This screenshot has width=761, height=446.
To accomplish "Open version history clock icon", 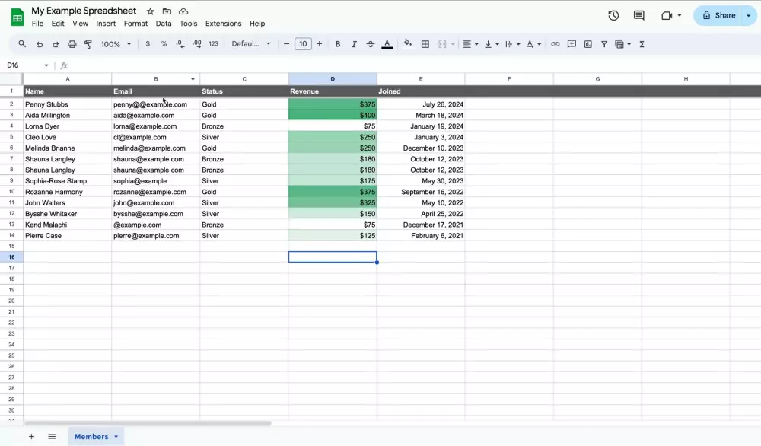I will (613, 15).
